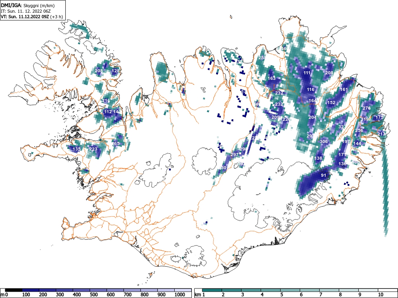The height and width of the screenshot is (298, 398).
Task: Click the near-white swatch between 9 and 10 km
Action: click(368, 290)
